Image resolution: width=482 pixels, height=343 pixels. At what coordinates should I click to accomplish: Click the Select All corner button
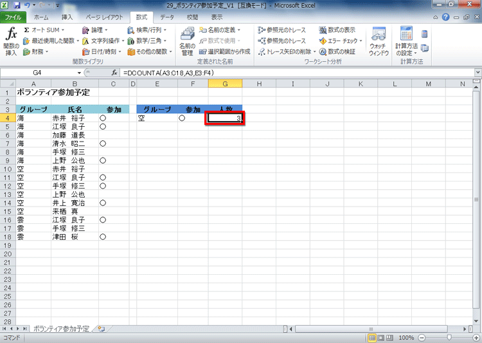point(8,84)
